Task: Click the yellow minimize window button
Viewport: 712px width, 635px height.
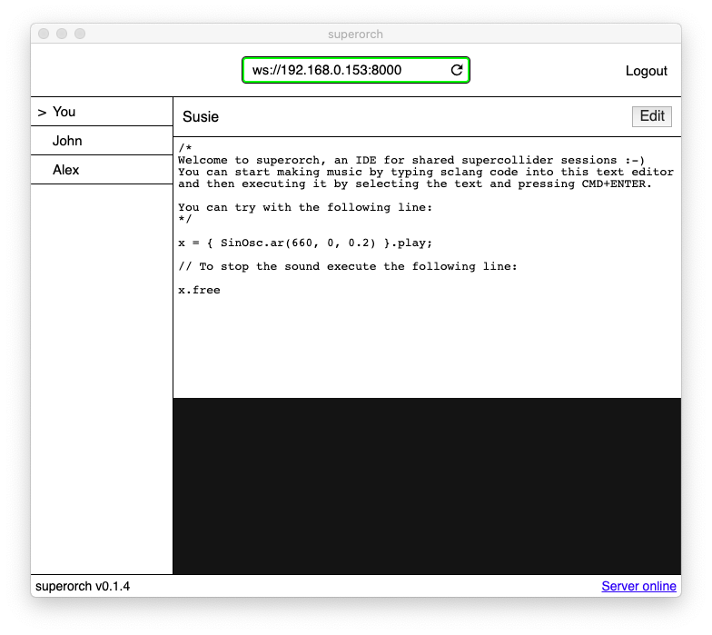Action: click(62, 34)
